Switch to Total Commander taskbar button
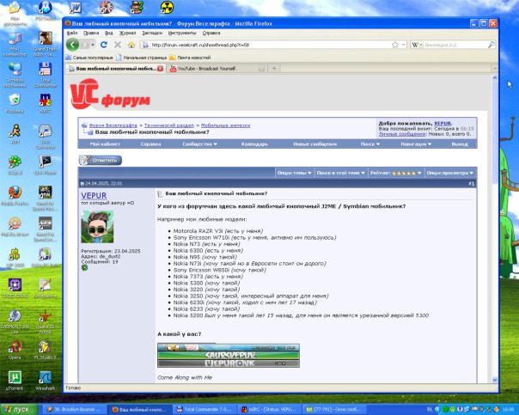Viewport: 519px width, 415px height. 204,409
